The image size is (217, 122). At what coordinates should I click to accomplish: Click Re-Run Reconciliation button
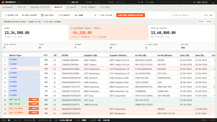pos(130,15)
